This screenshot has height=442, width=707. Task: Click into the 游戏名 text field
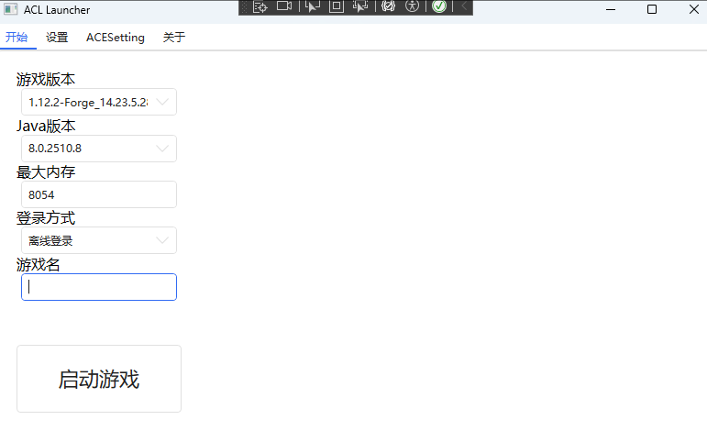[x=99, y=287]
